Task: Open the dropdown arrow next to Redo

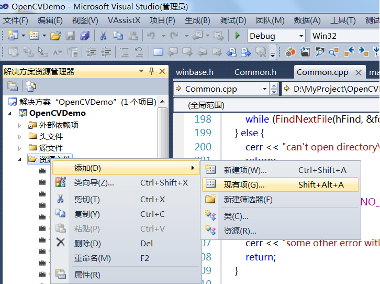Action: click(186, 36)
